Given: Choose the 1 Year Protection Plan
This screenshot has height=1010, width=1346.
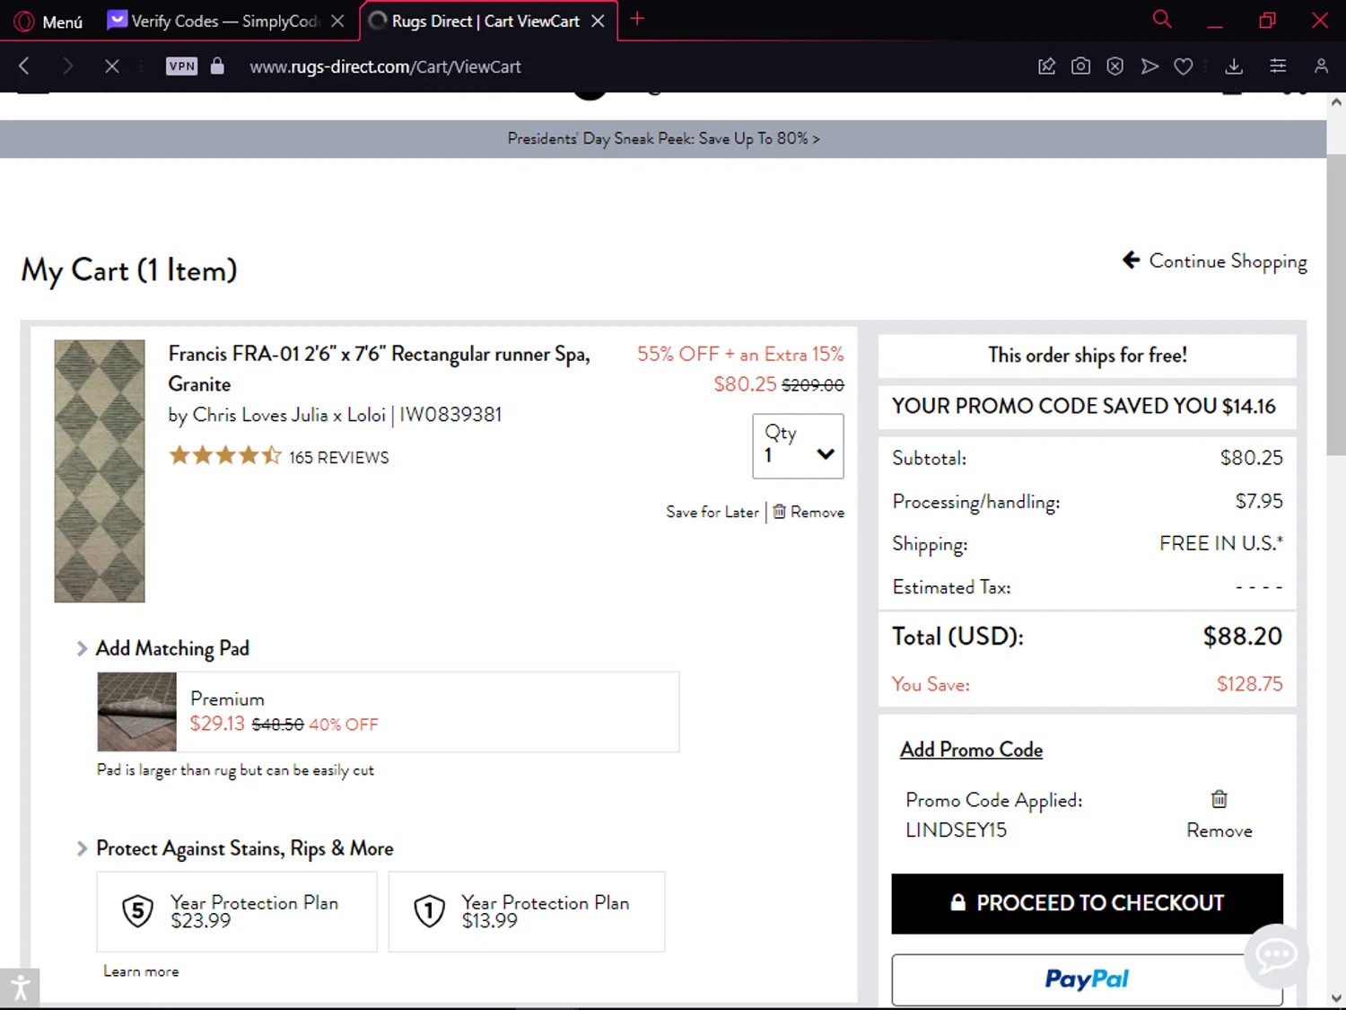Looking at the screenshot, I should [527, 911].
